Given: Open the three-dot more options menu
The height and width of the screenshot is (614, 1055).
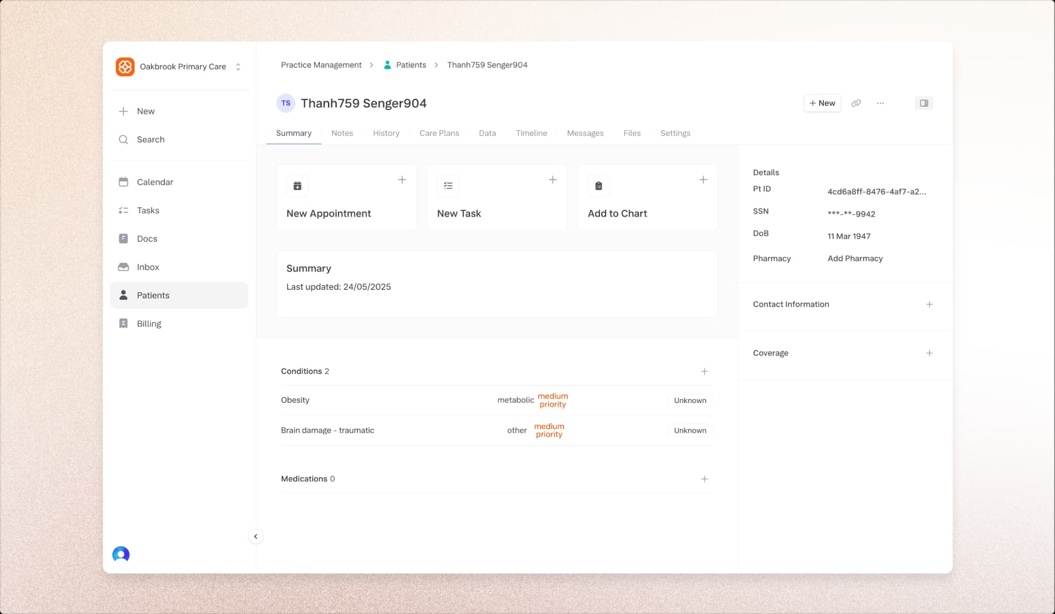Looking at the screenshot, I should [881, 103].
